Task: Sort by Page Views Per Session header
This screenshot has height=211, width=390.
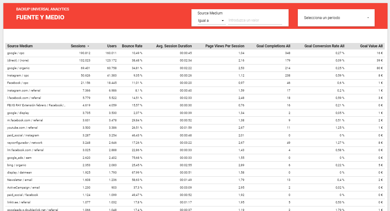Action: pos(225,46)
